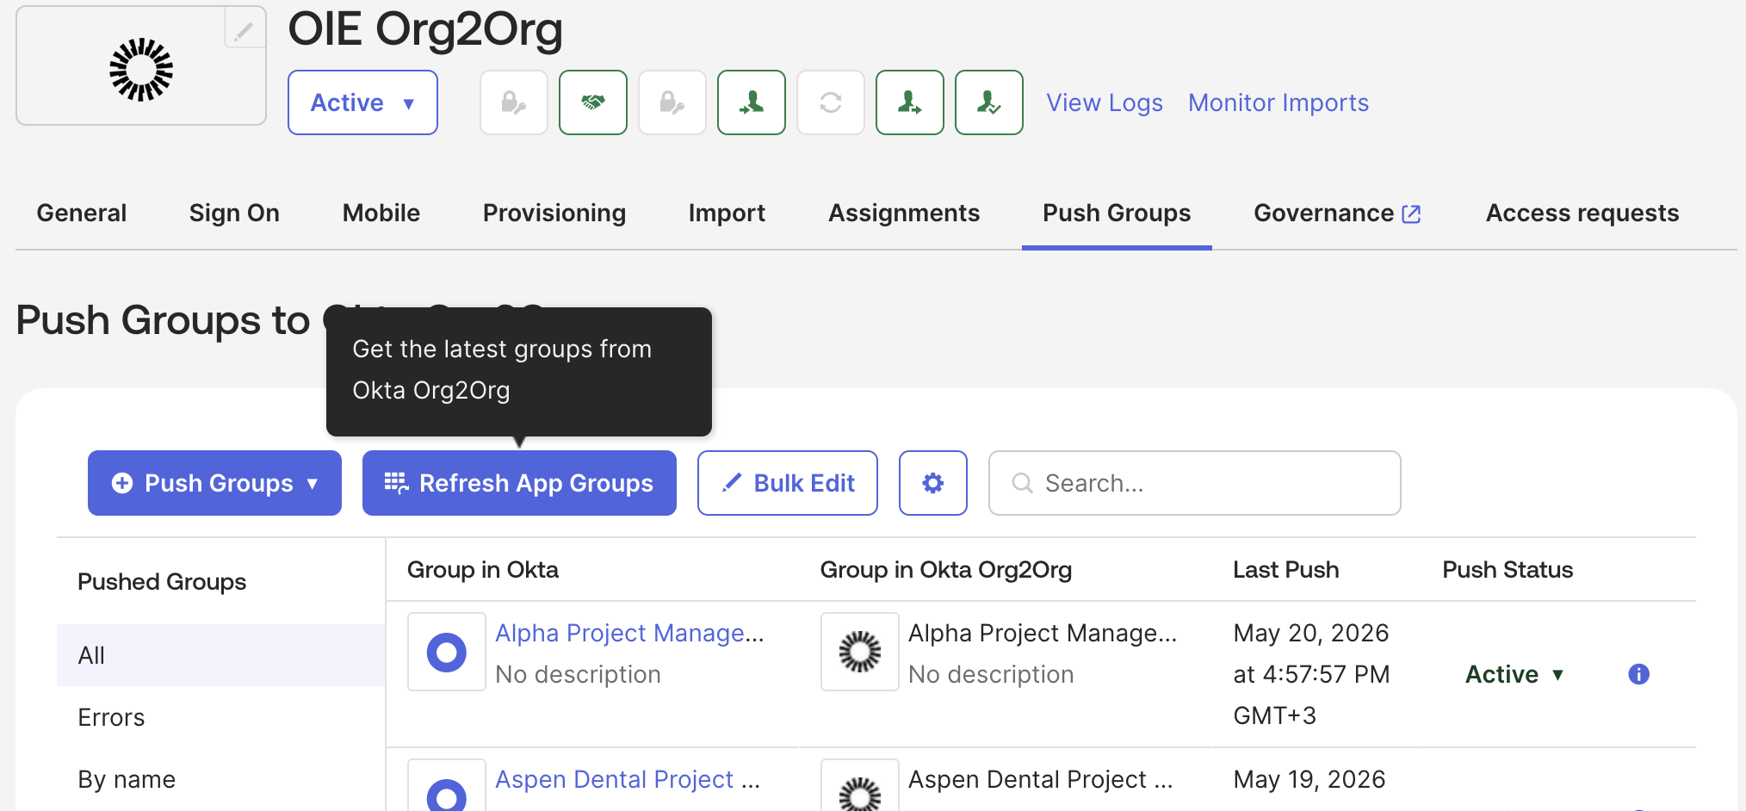Click the Group in Okta Org2Org column header
1746x811 pixels.
point(946,569)
